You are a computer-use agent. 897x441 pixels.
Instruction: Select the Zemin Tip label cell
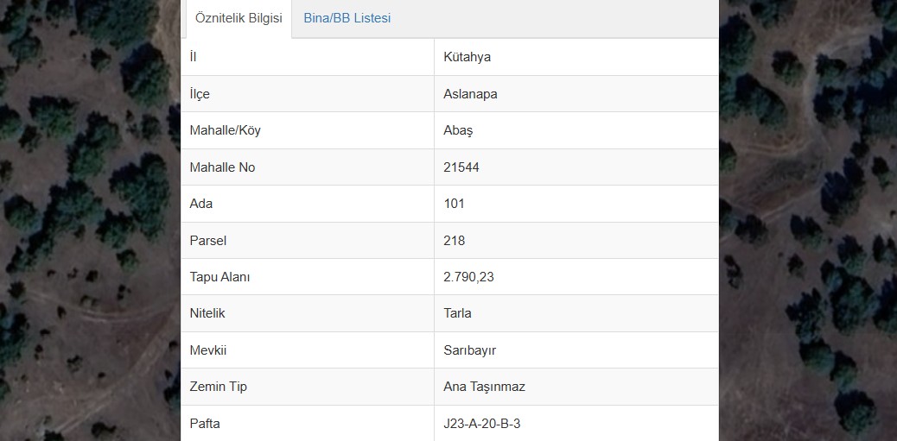click(308, 387)
